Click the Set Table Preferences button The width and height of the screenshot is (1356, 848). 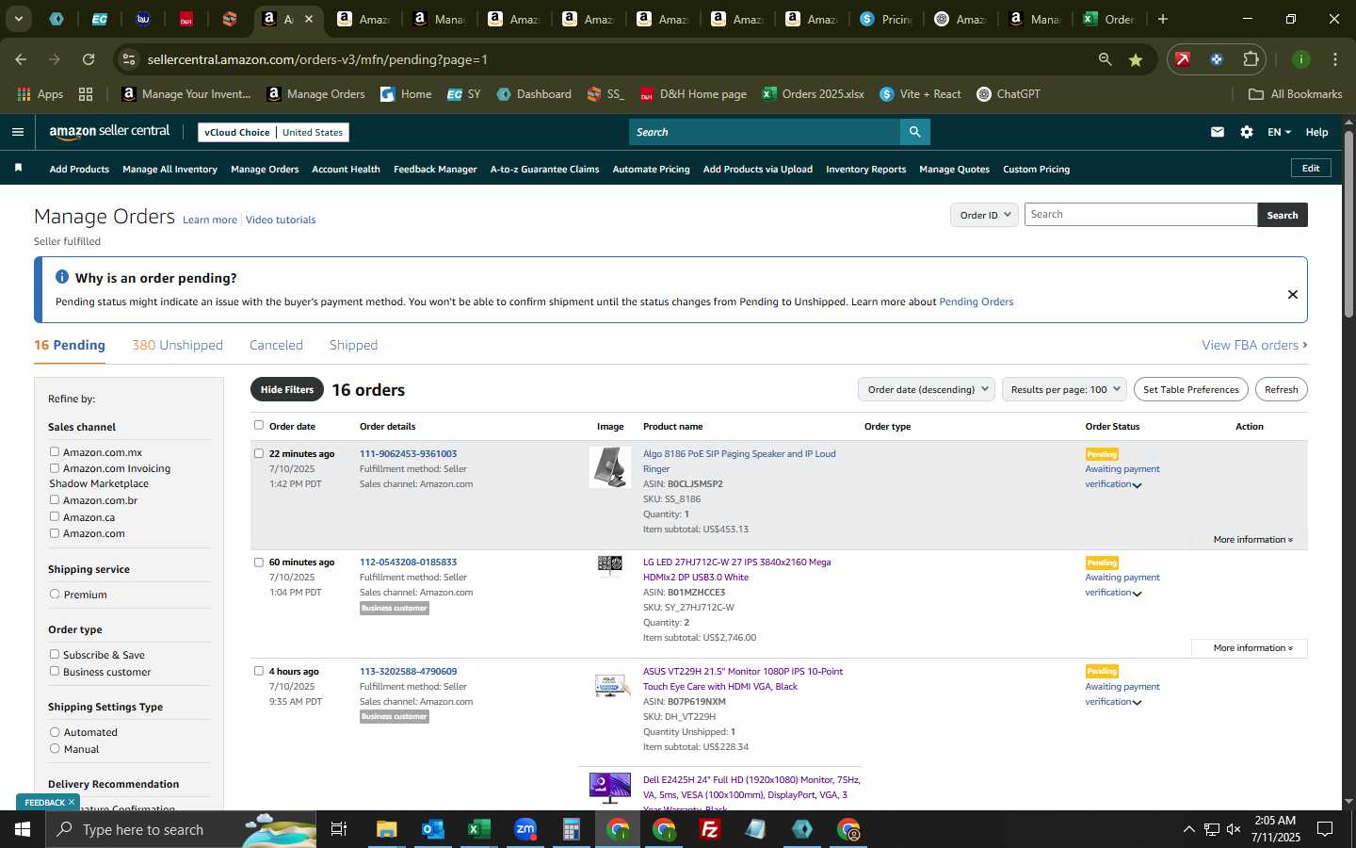pyautogui.click(x=1190, y=389)
